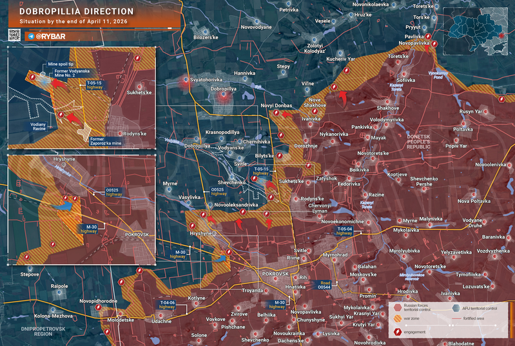Click the AFU territorial control hexagon in legend
Screen dimensions: 515x346
[456, 308]
